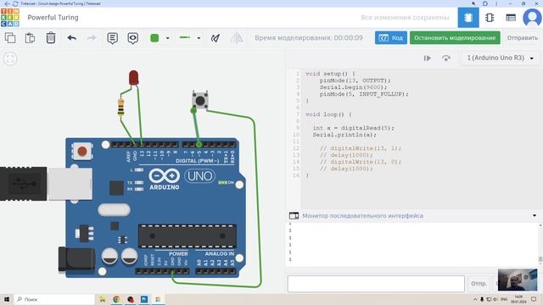Open the wire color dropdown arrow
Viewport: 543px width, 305px height.
point(168,38)
